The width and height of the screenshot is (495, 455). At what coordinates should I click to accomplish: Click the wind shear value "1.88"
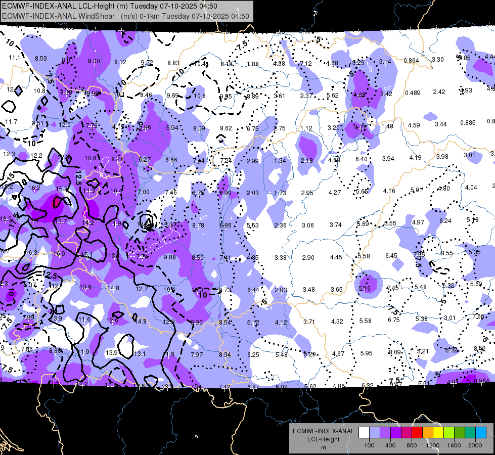point(252,64)
